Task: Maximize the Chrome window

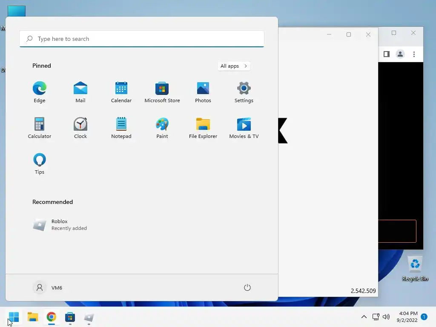Action: pos(394,33)
